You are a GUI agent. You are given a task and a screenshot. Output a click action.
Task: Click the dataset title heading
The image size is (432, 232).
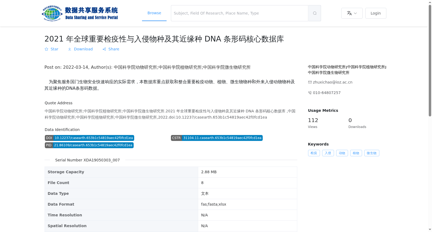(164, 39)
